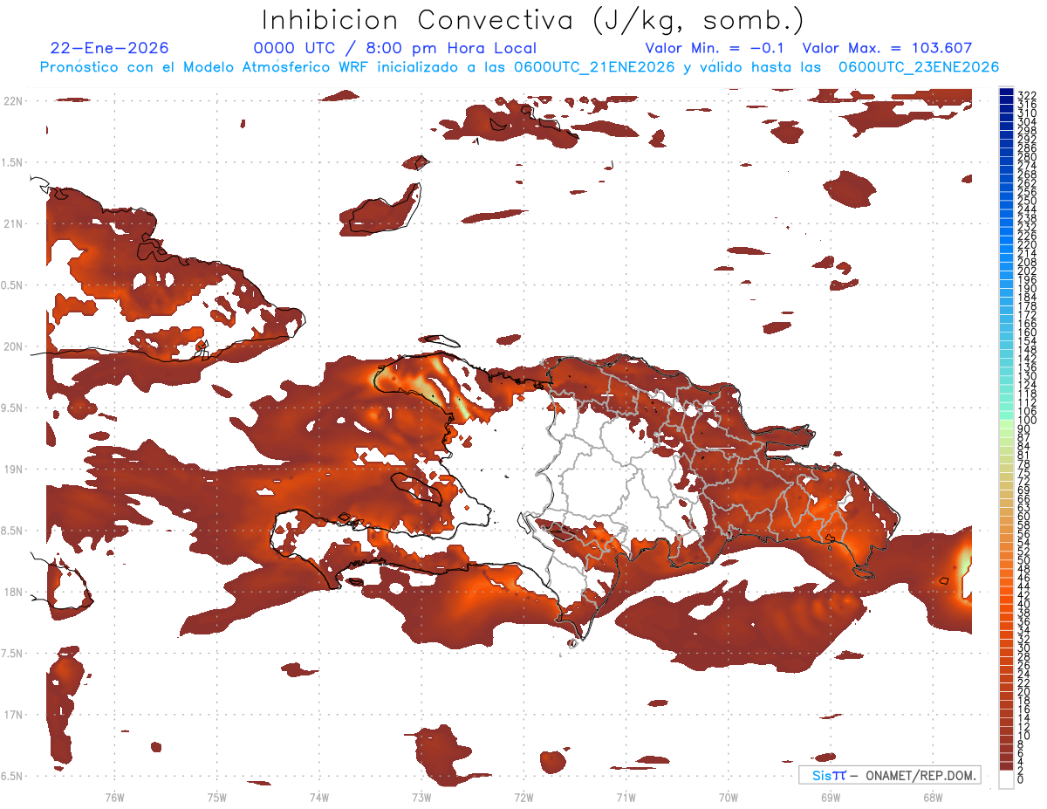Click the 'Valor Min. = -0.1' text
This screenshot has width=1047, height=809.
tap(715, 48)
